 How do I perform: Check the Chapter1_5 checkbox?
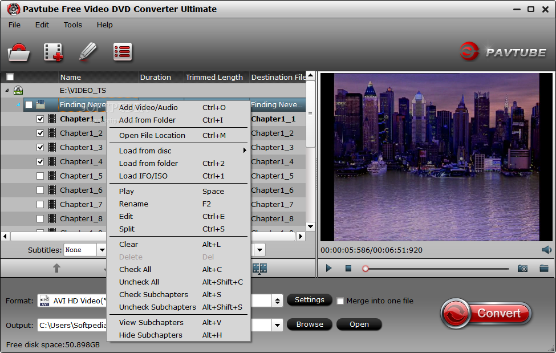pos(40,176)
